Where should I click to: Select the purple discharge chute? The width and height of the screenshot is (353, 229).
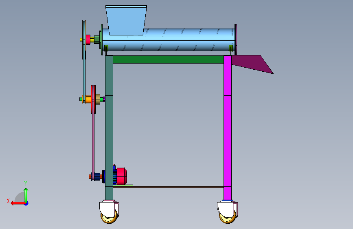252,64
